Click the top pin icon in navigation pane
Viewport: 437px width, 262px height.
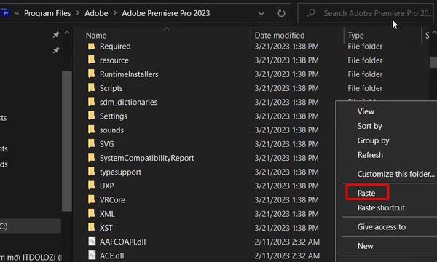point(56,35)
